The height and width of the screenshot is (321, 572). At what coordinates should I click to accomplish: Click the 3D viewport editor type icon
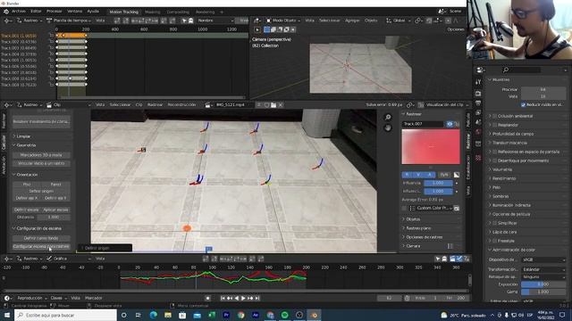tap(257, 21)
